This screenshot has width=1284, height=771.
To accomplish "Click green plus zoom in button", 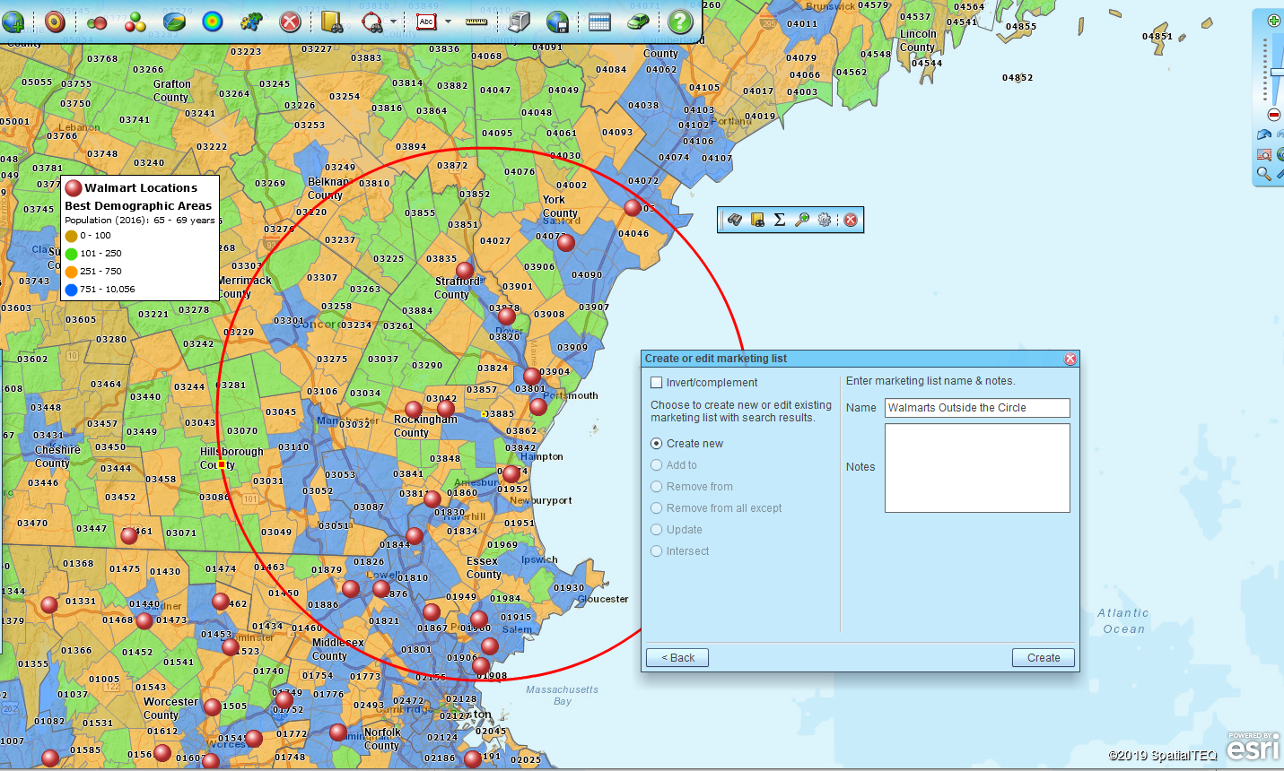I will [1274, 20].
